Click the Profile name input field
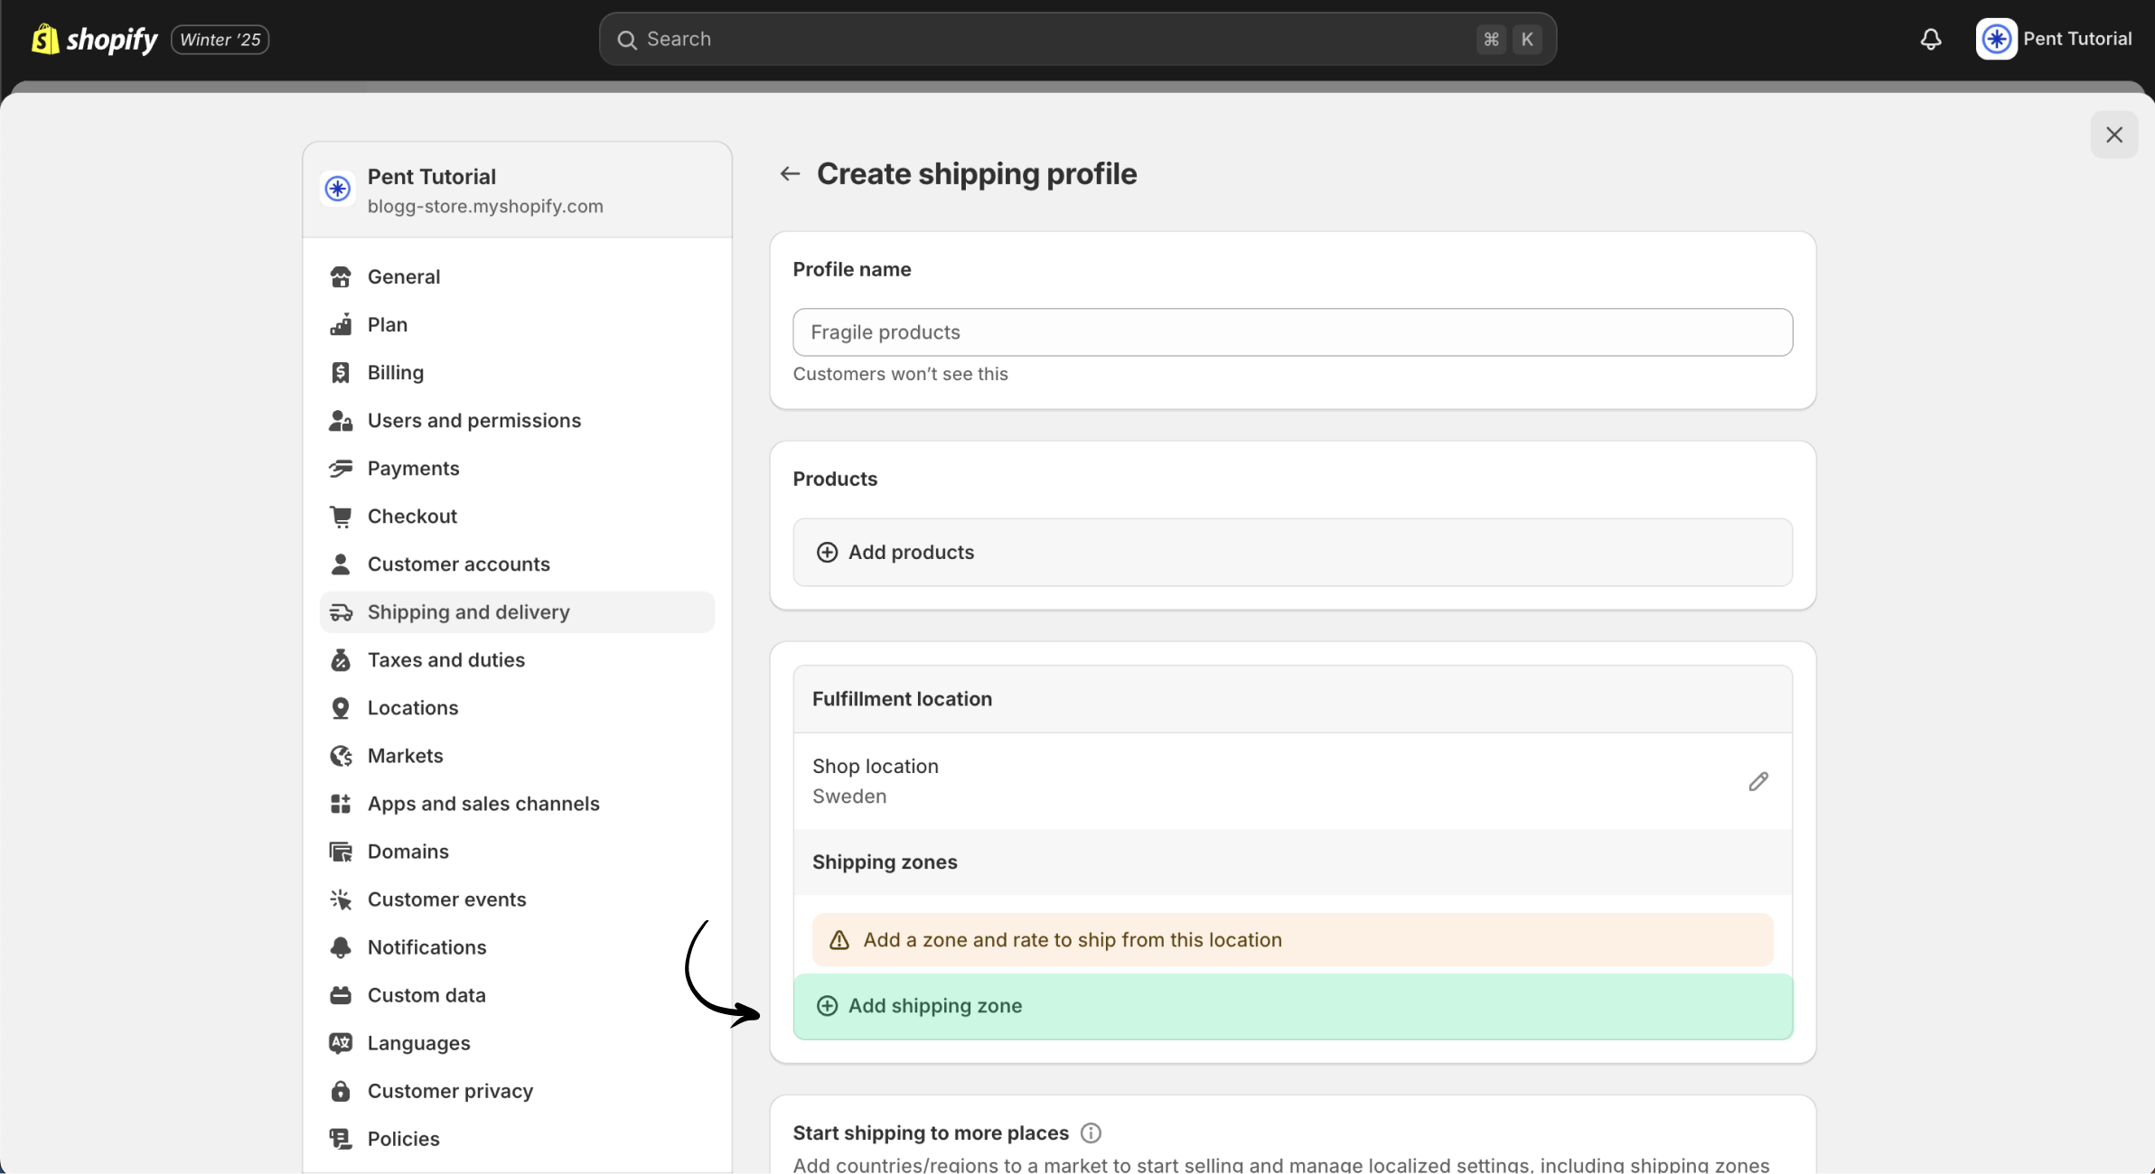Screen dimensions: 2155x1174 coord(1292,332)
